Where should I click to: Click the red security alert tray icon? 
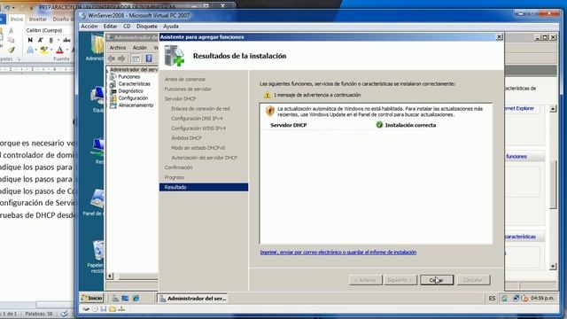coord(524,299)
